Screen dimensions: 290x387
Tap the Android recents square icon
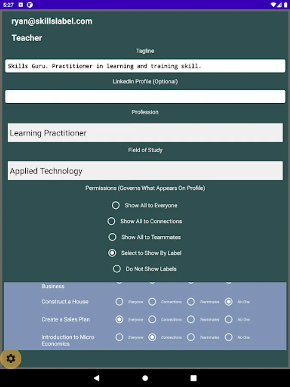[x=193, y=378]
